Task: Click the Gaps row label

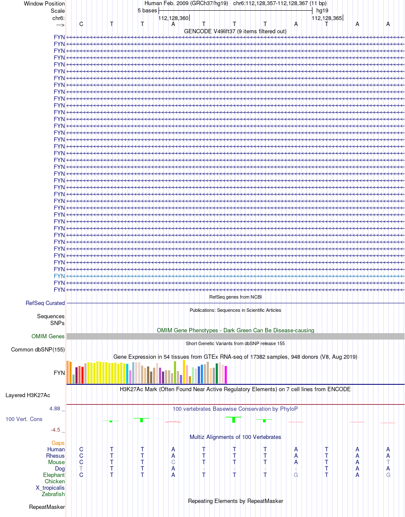Action: pyautogui.click(x=58, y=443)
